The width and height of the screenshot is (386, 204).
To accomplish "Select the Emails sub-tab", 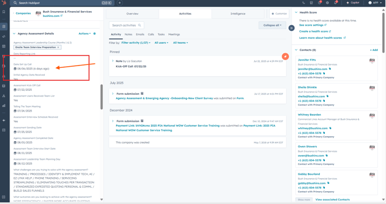I will coord(140,34).
